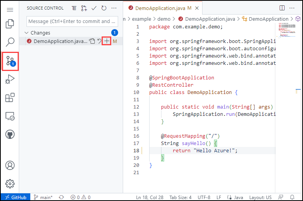Screen dimensions: 303x201
Task: Open the GitHub view in activity bar
Action: [x=10, y=134]
